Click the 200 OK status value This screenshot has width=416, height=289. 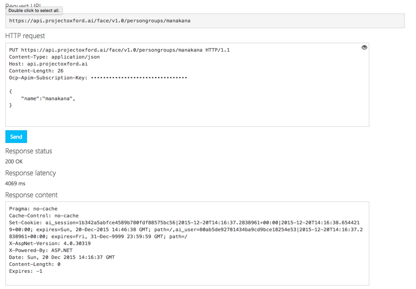[x=14, y=161]
